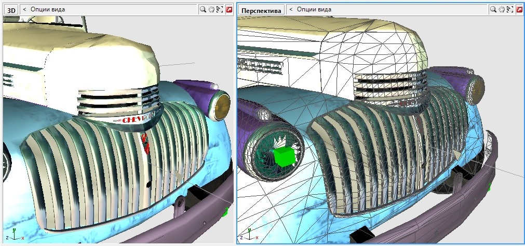Click the red maximize icon of 3D viewport
This screenshot has width=525, height=246.
tap(228, 9)
